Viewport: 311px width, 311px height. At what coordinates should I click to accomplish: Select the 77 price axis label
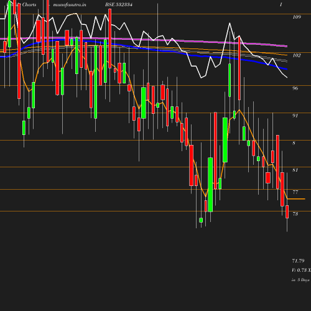click(x=295, y=192)
